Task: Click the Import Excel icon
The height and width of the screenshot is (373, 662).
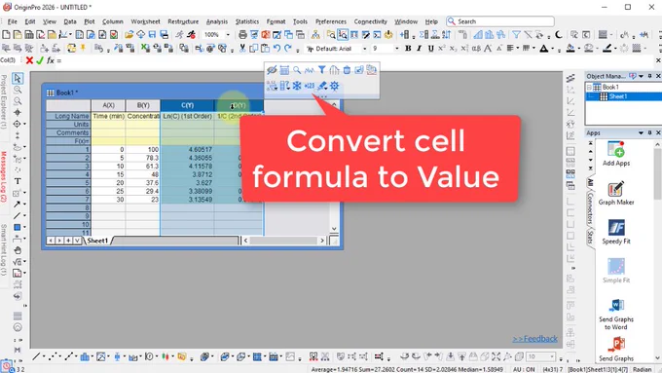Action: [x=146, y=48]
